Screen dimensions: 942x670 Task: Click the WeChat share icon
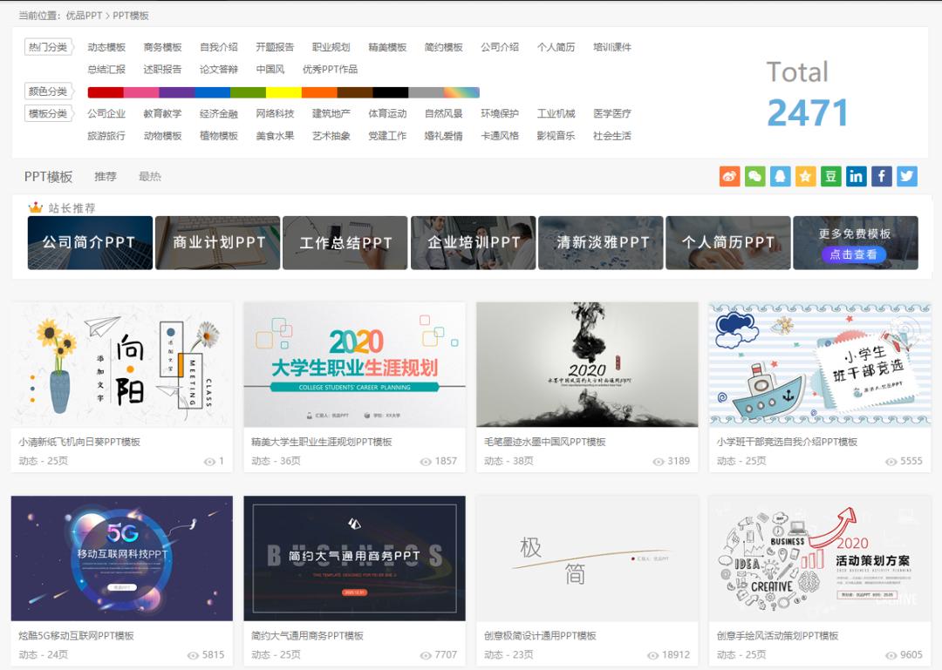coord(754,176)
